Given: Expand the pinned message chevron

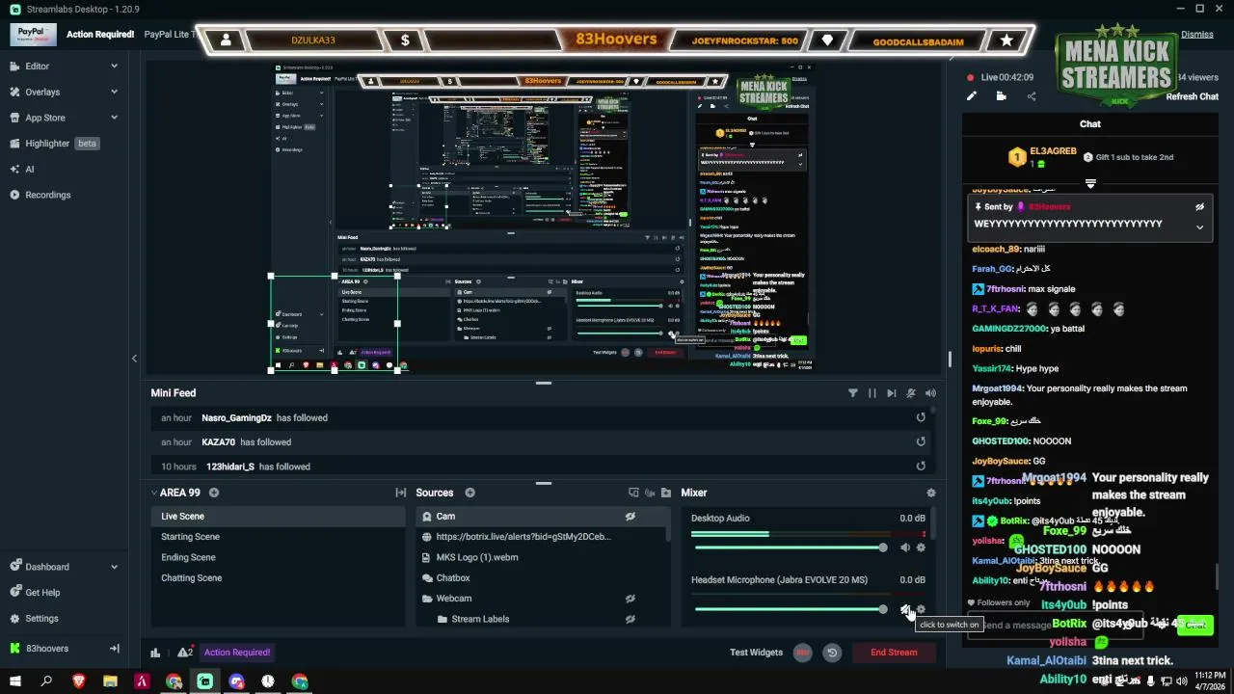Looking at the screenshot, I should click(1199, 227).
